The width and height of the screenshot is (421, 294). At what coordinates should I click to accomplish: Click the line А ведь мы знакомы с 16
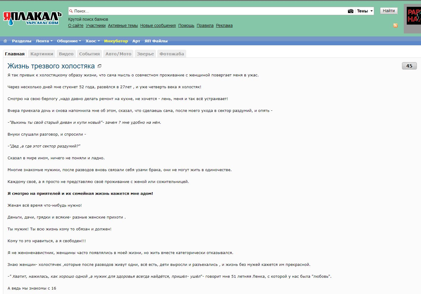pos(32,288)
